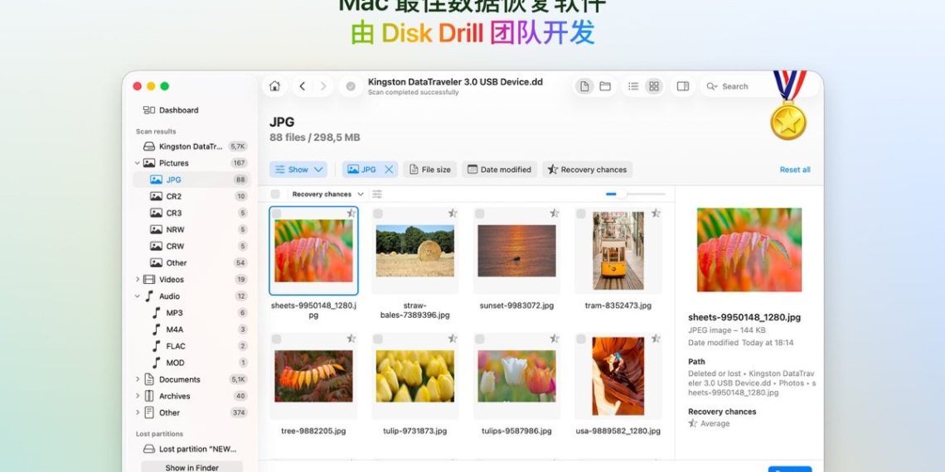Image resolution: width=945 pixels, height=472 pixels.
Task: Switch to list view icon
Action: (x=633, y=86)
